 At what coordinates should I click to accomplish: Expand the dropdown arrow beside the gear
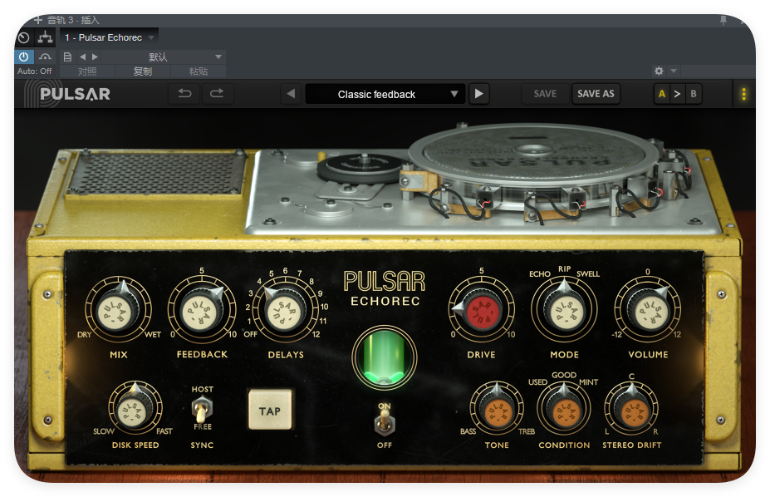[674, 71]
